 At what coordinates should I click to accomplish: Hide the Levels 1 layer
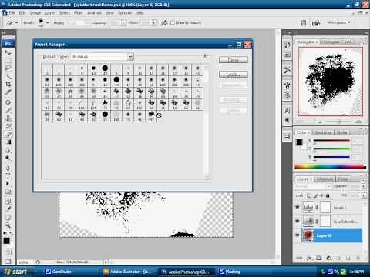coord(298,207)
